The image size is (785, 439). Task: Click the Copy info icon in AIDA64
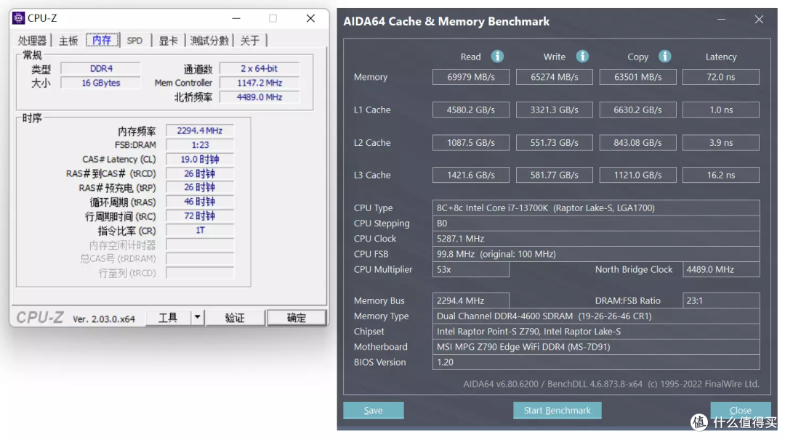(x=665, y=56)
